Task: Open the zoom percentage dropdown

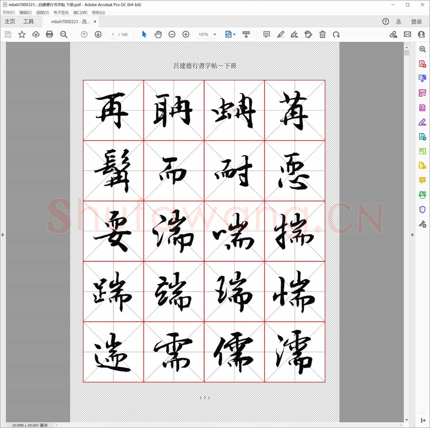Action: 215,34
